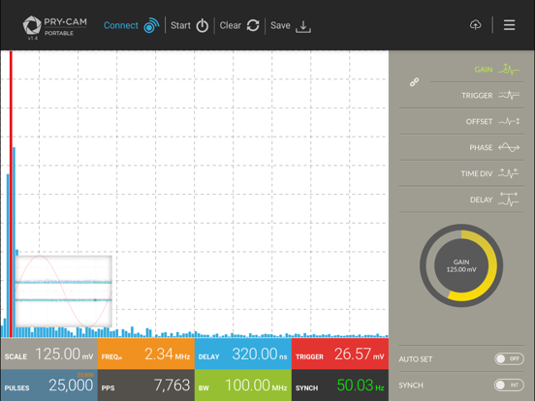Click the Clear refresh arrows icon
The image size is (535, 401).
253,25
